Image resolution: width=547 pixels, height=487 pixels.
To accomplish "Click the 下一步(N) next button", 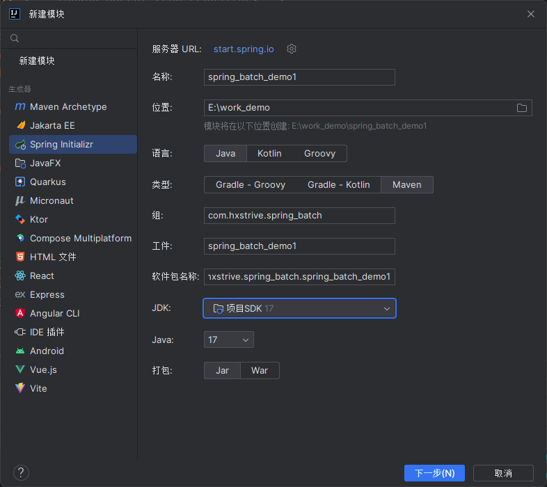I will tap(434, 473).
